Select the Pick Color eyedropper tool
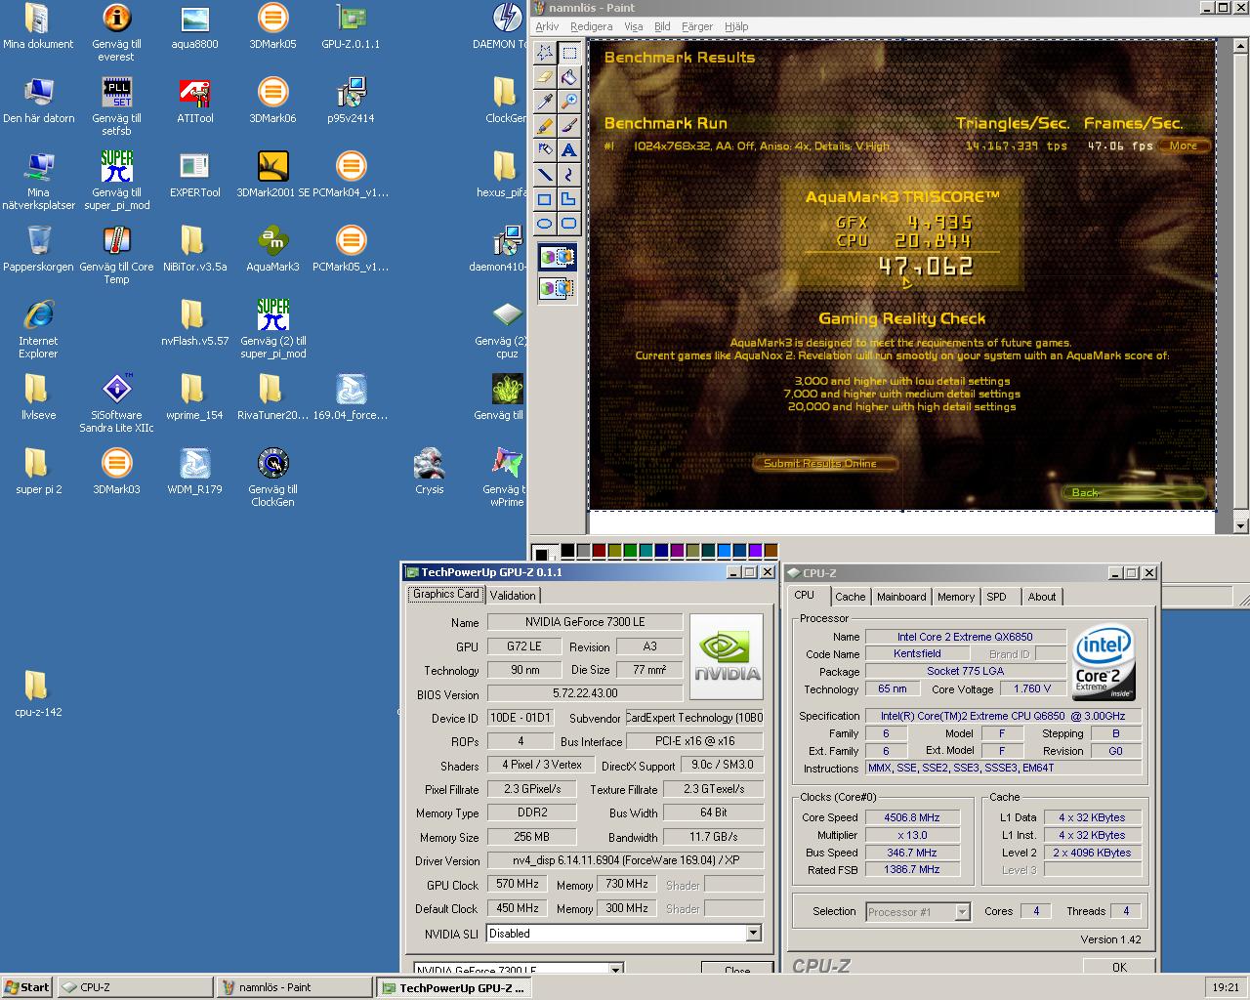Image resolution: width=1250 pixels, height=1000 pixels. 545,102
